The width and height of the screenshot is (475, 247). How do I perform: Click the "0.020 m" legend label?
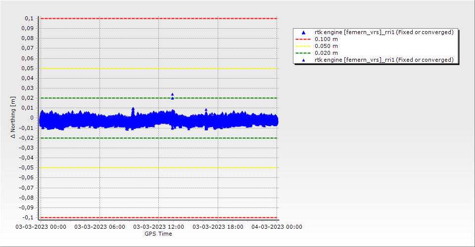pyautogui.click(x=327, y=53)
